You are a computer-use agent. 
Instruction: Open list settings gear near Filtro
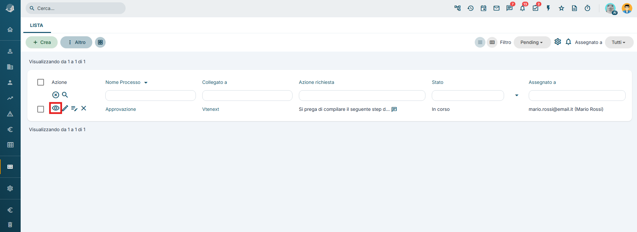pos(558,42)
